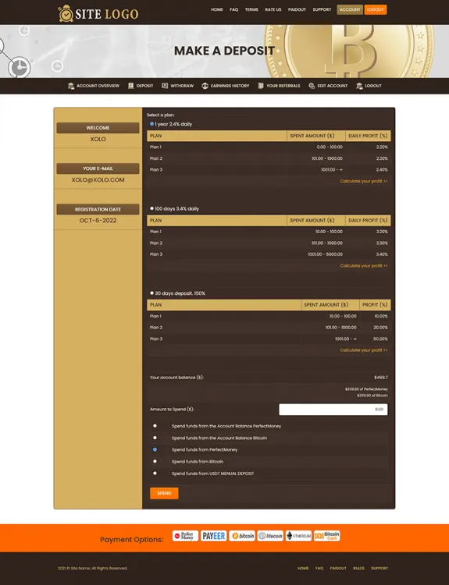The image size is (449, 585).
Task: Click the orange Logout button in the header
Action: [376, 9]
